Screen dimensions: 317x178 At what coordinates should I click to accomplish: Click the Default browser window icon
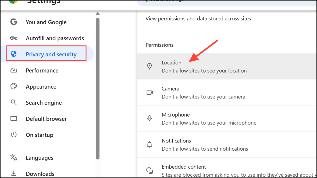[x=14, y=119]
